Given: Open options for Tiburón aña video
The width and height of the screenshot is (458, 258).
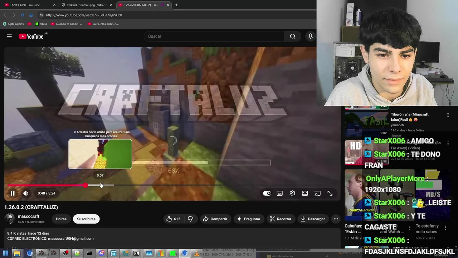Looking at the screenshot, I should click(448, 115).
